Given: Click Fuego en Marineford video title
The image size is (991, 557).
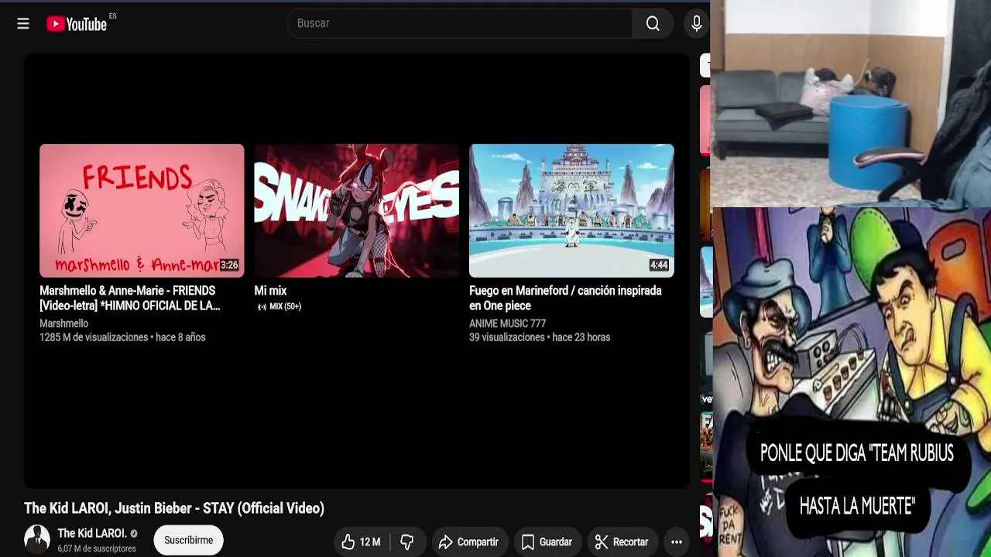Looking at the screenshot, I should (x=565, y=298).
